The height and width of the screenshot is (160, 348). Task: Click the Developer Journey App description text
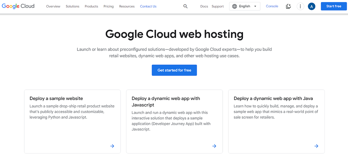pos(171,121)
